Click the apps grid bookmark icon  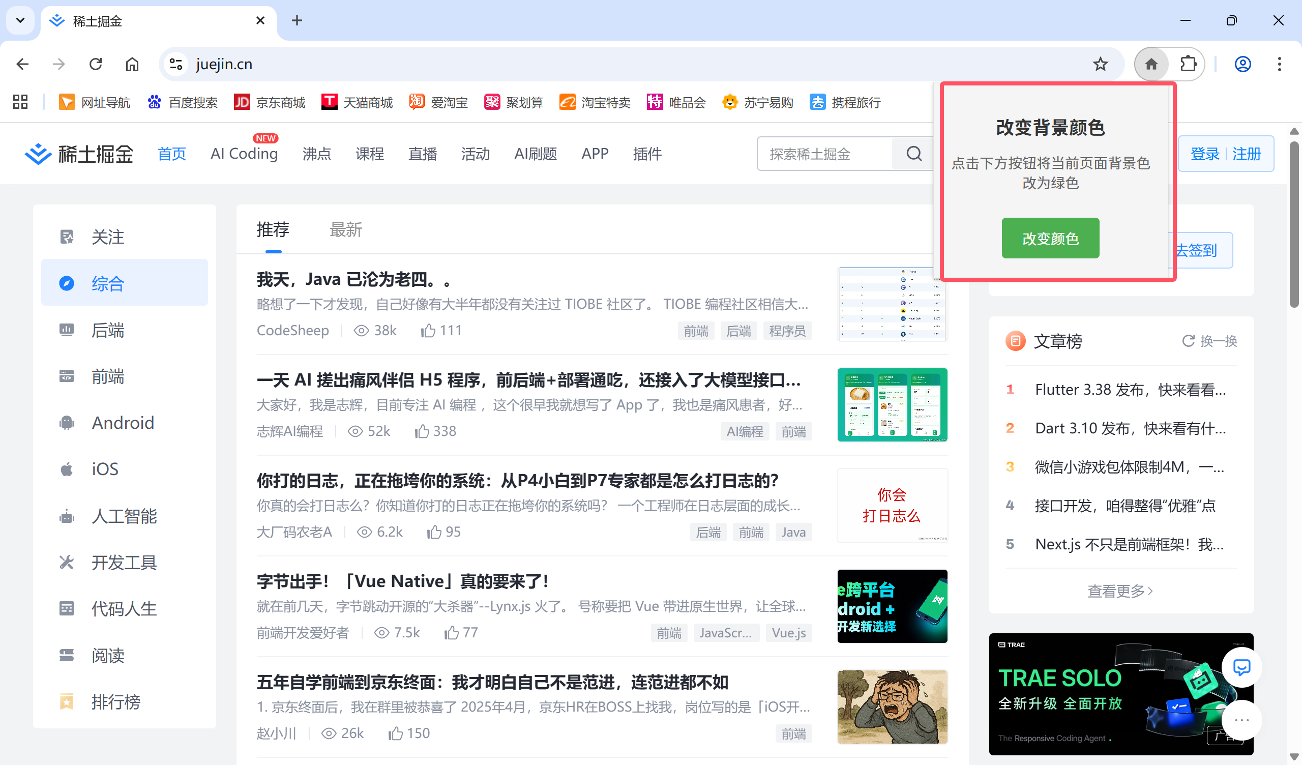[x=20, y=102]
